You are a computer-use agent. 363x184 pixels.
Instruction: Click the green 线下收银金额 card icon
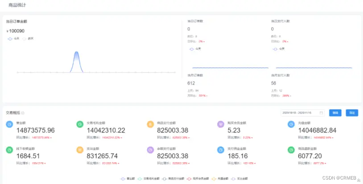[x=9, y=150]
